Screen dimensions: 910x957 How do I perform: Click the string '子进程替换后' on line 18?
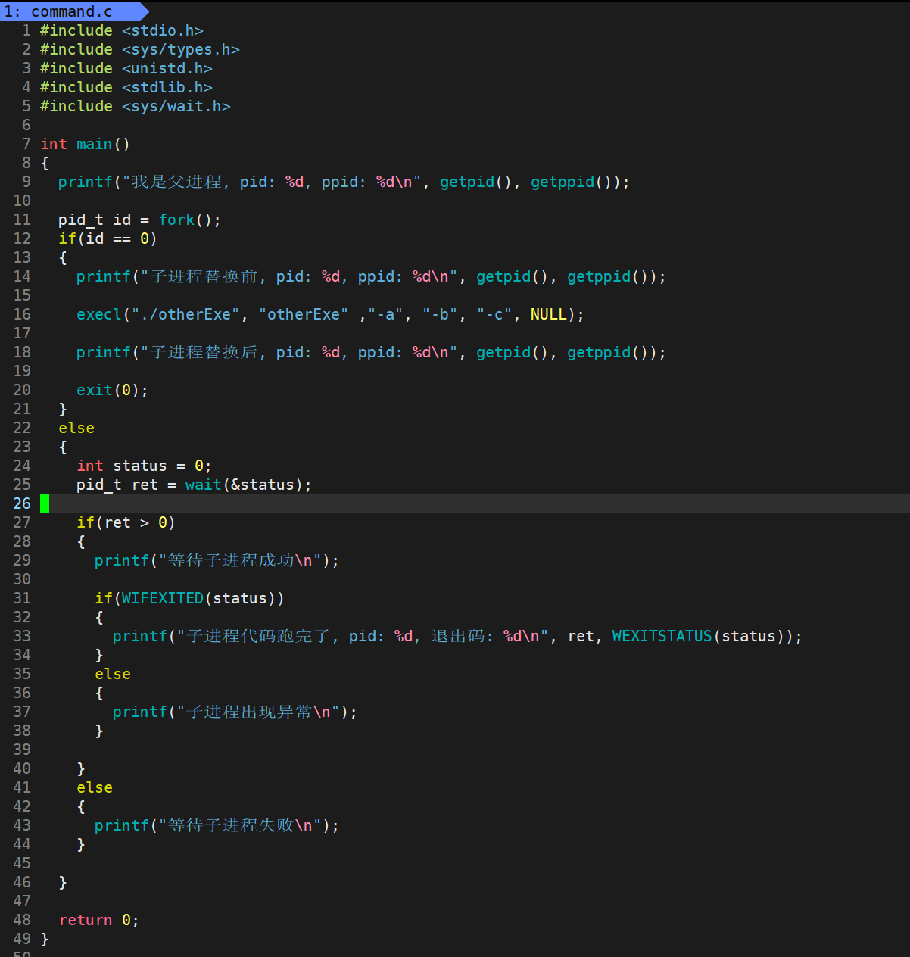pyautogui.click(x=204, y=352)
